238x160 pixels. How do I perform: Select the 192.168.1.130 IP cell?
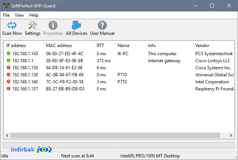click(x=25, y=68)
